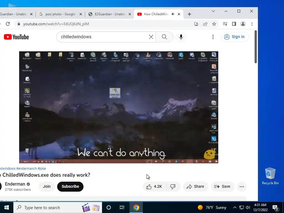Clear the YouTube search box with X
Viewport: 284px width, 213px height.
[151, 37]
